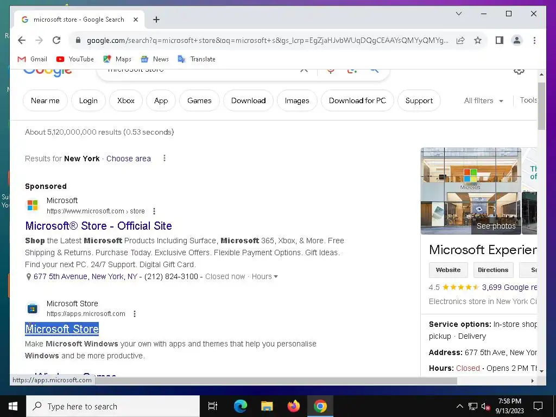The image size is (556, 417).
Task: Open the sponsored result's three-dot menu
Action: click(x=154, y=211)
